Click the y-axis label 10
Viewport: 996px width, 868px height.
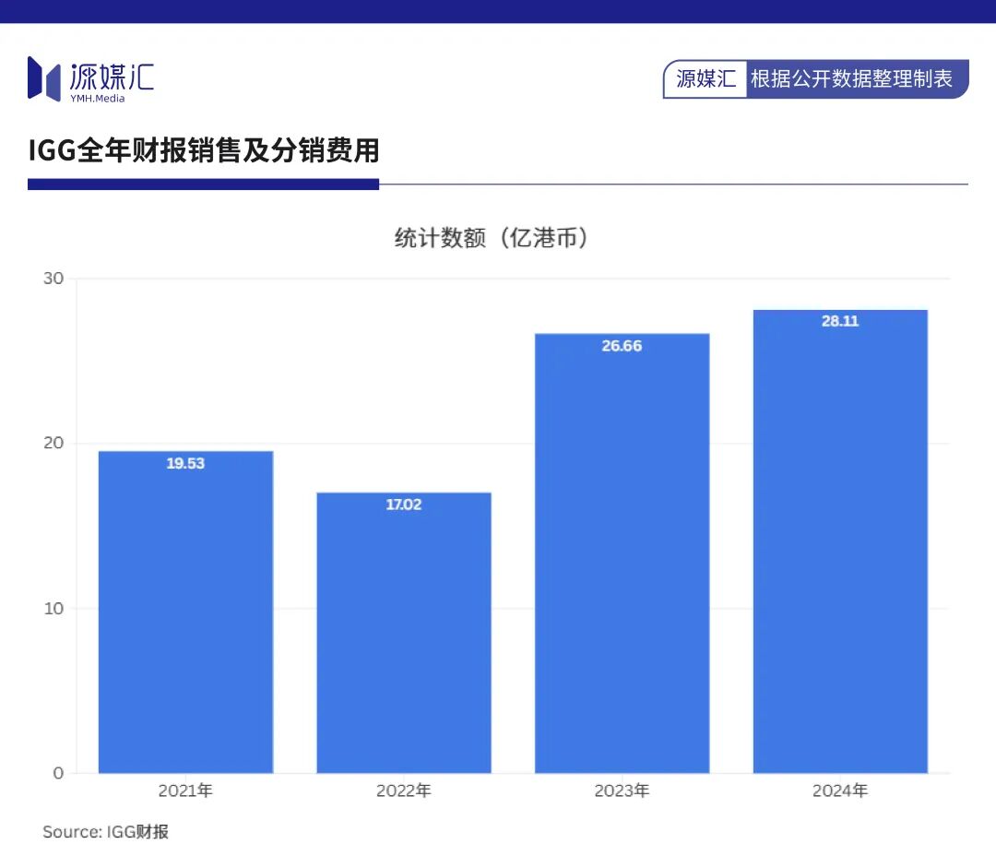pyautogui.click(x=53, y=608)
